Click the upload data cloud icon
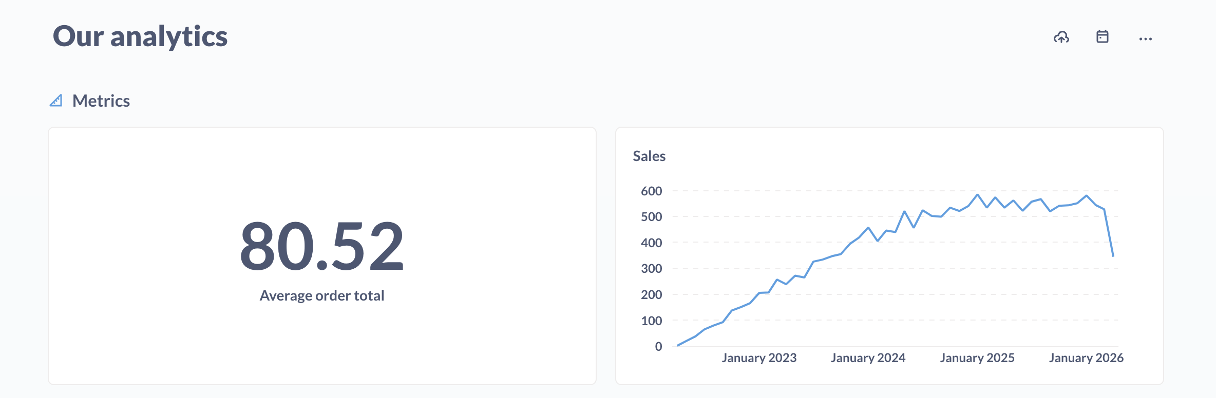This screenshot has height=398, width=1216. pyautogui.click(x=1061, y=37)
